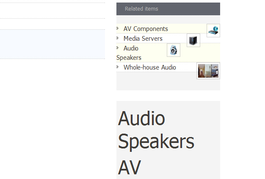This screenshot has height=179, width=265.
Task: Click the small Speakers word in related list
Action: pyautogui.click(x=129, y=58)
